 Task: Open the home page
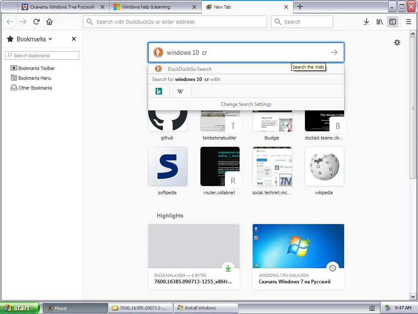click(49, 22)
